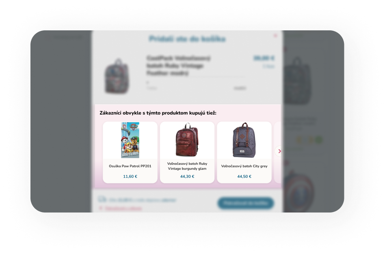Image resolution: width=387 pixels, height=255 pixels.
Task: Select the 11,60 € price on towel card
Action: point(130,176)
